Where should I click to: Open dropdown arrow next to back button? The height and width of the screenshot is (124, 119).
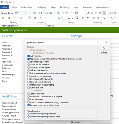pyautogui.click(x=32, y=13)
